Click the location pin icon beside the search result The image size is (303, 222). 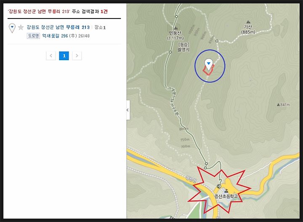coord(12,28)
